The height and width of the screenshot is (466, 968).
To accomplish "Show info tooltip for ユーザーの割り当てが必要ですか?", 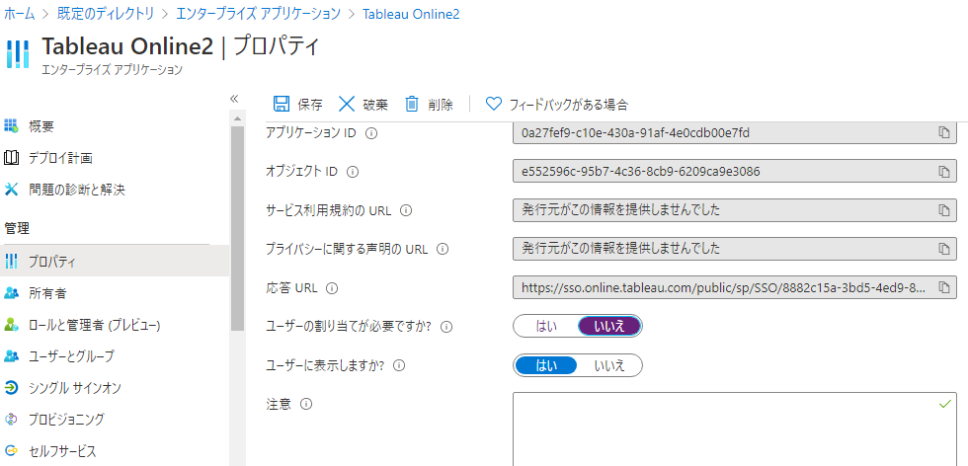I will coord(446,327).
